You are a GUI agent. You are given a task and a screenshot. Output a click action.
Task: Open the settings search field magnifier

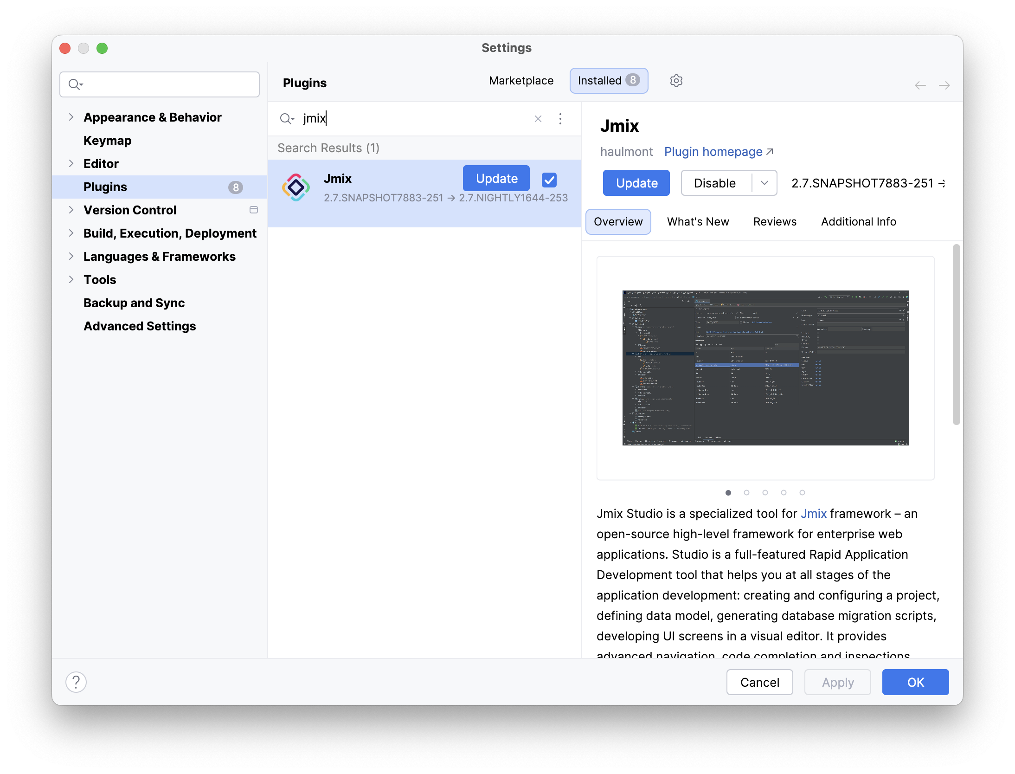[x=76, y=84]
